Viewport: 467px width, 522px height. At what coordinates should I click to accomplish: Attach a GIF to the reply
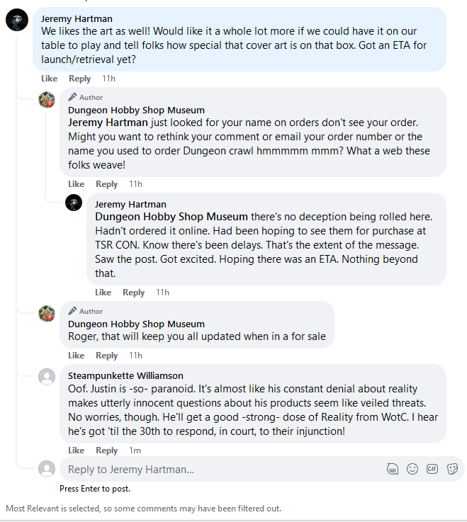click(432, 469)
